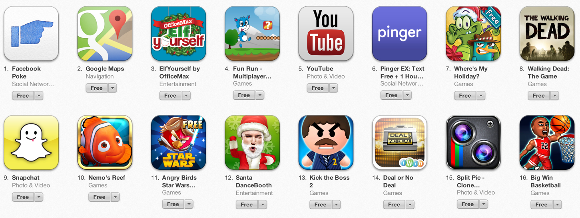Click the Angry Birds Star Wars title link
Viewport: 580px width, 218px height.
click(x=179, y=181)
